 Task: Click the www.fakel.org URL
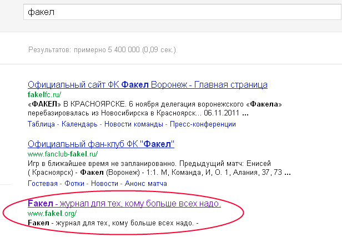click(x=52, y=214)
